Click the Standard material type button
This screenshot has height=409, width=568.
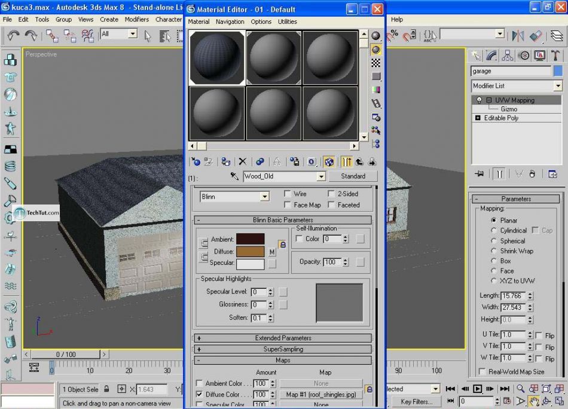(x=353, y=176)
